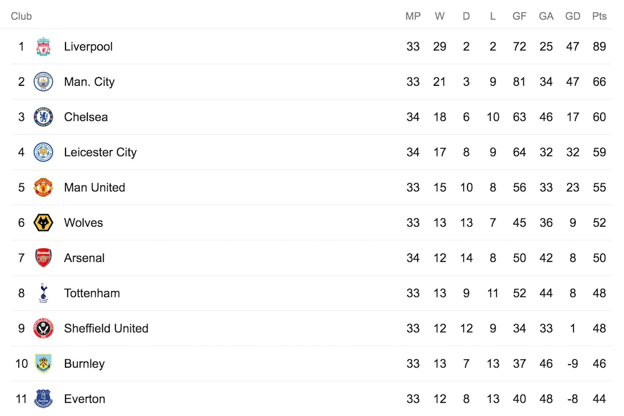
Task: Click the Sheffield United team name
Action: (106, 329)
